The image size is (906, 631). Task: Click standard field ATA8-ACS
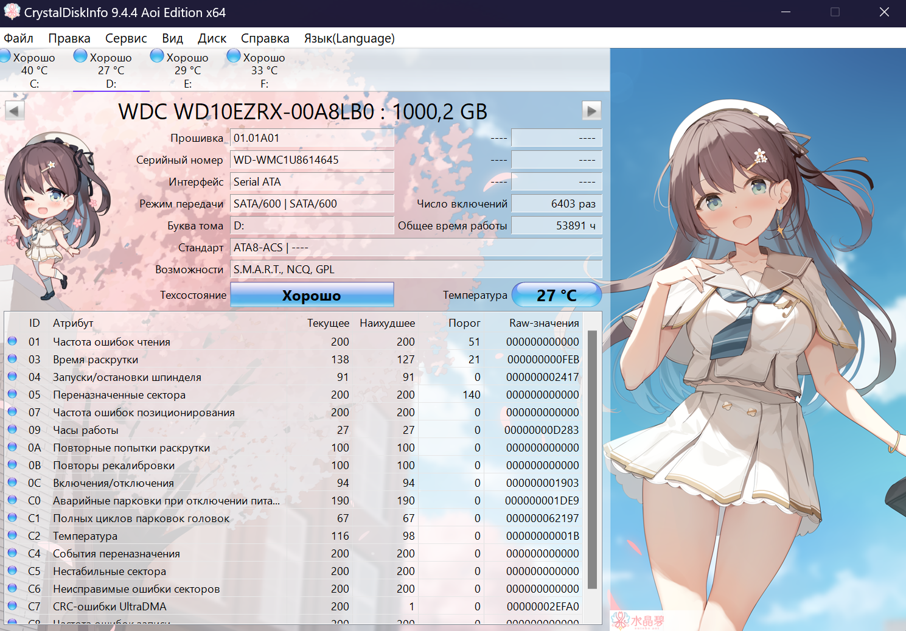tap(416, 248)
